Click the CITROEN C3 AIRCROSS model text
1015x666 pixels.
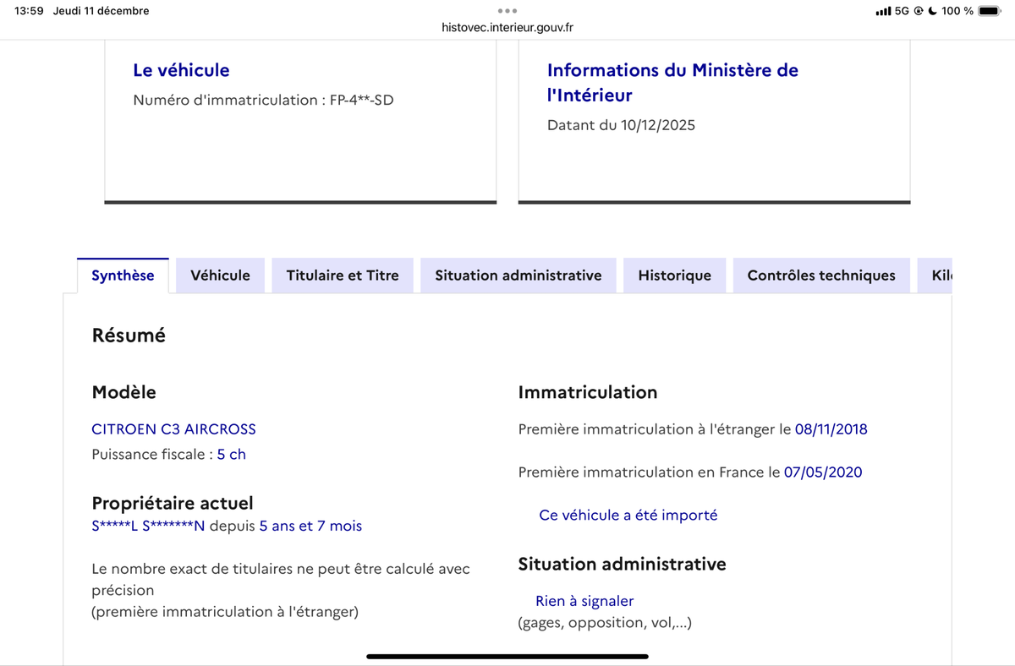(173, 429)
